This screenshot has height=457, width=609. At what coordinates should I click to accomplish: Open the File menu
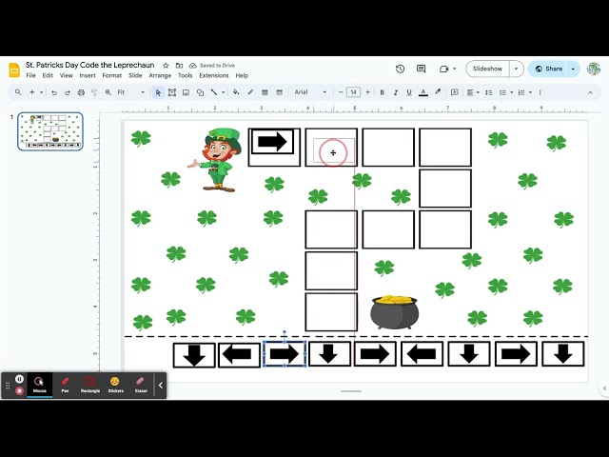coord(30,75)
